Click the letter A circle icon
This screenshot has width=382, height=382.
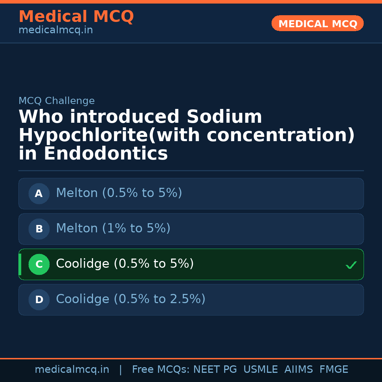tap(39, 193)
